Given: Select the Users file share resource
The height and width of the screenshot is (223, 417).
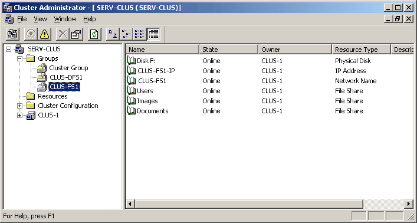Looking at the screenshot, I should click(145, 91).
